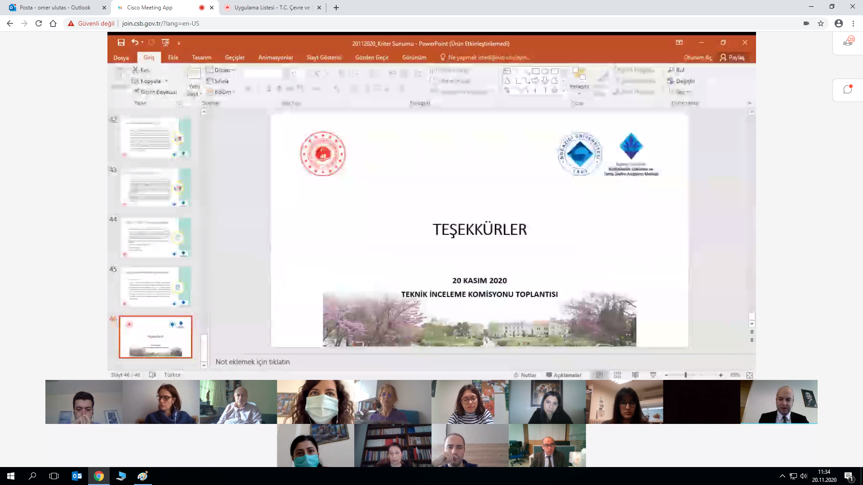The image size is (863, 485).
Task: Click the Slide Sorter view icon in status bar
Action: (x=617, y=375)
